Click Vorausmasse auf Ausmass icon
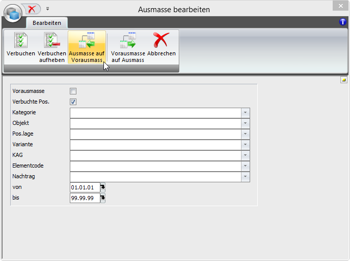Image resolution: width=350 pixels, height=261 pixels. point(128,40)
